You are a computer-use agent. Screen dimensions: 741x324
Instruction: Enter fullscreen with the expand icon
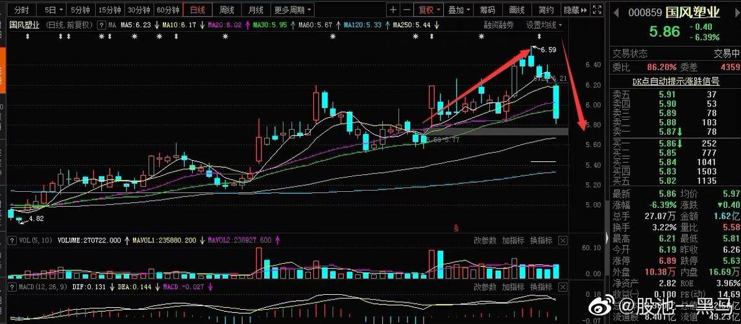click(x=597, y=10)
